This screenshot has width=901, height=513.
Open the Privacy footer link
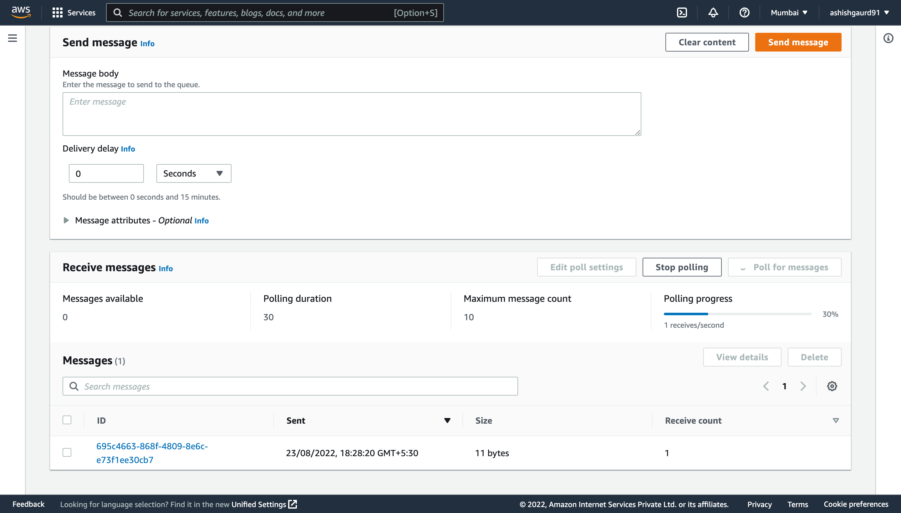point(759,504)
